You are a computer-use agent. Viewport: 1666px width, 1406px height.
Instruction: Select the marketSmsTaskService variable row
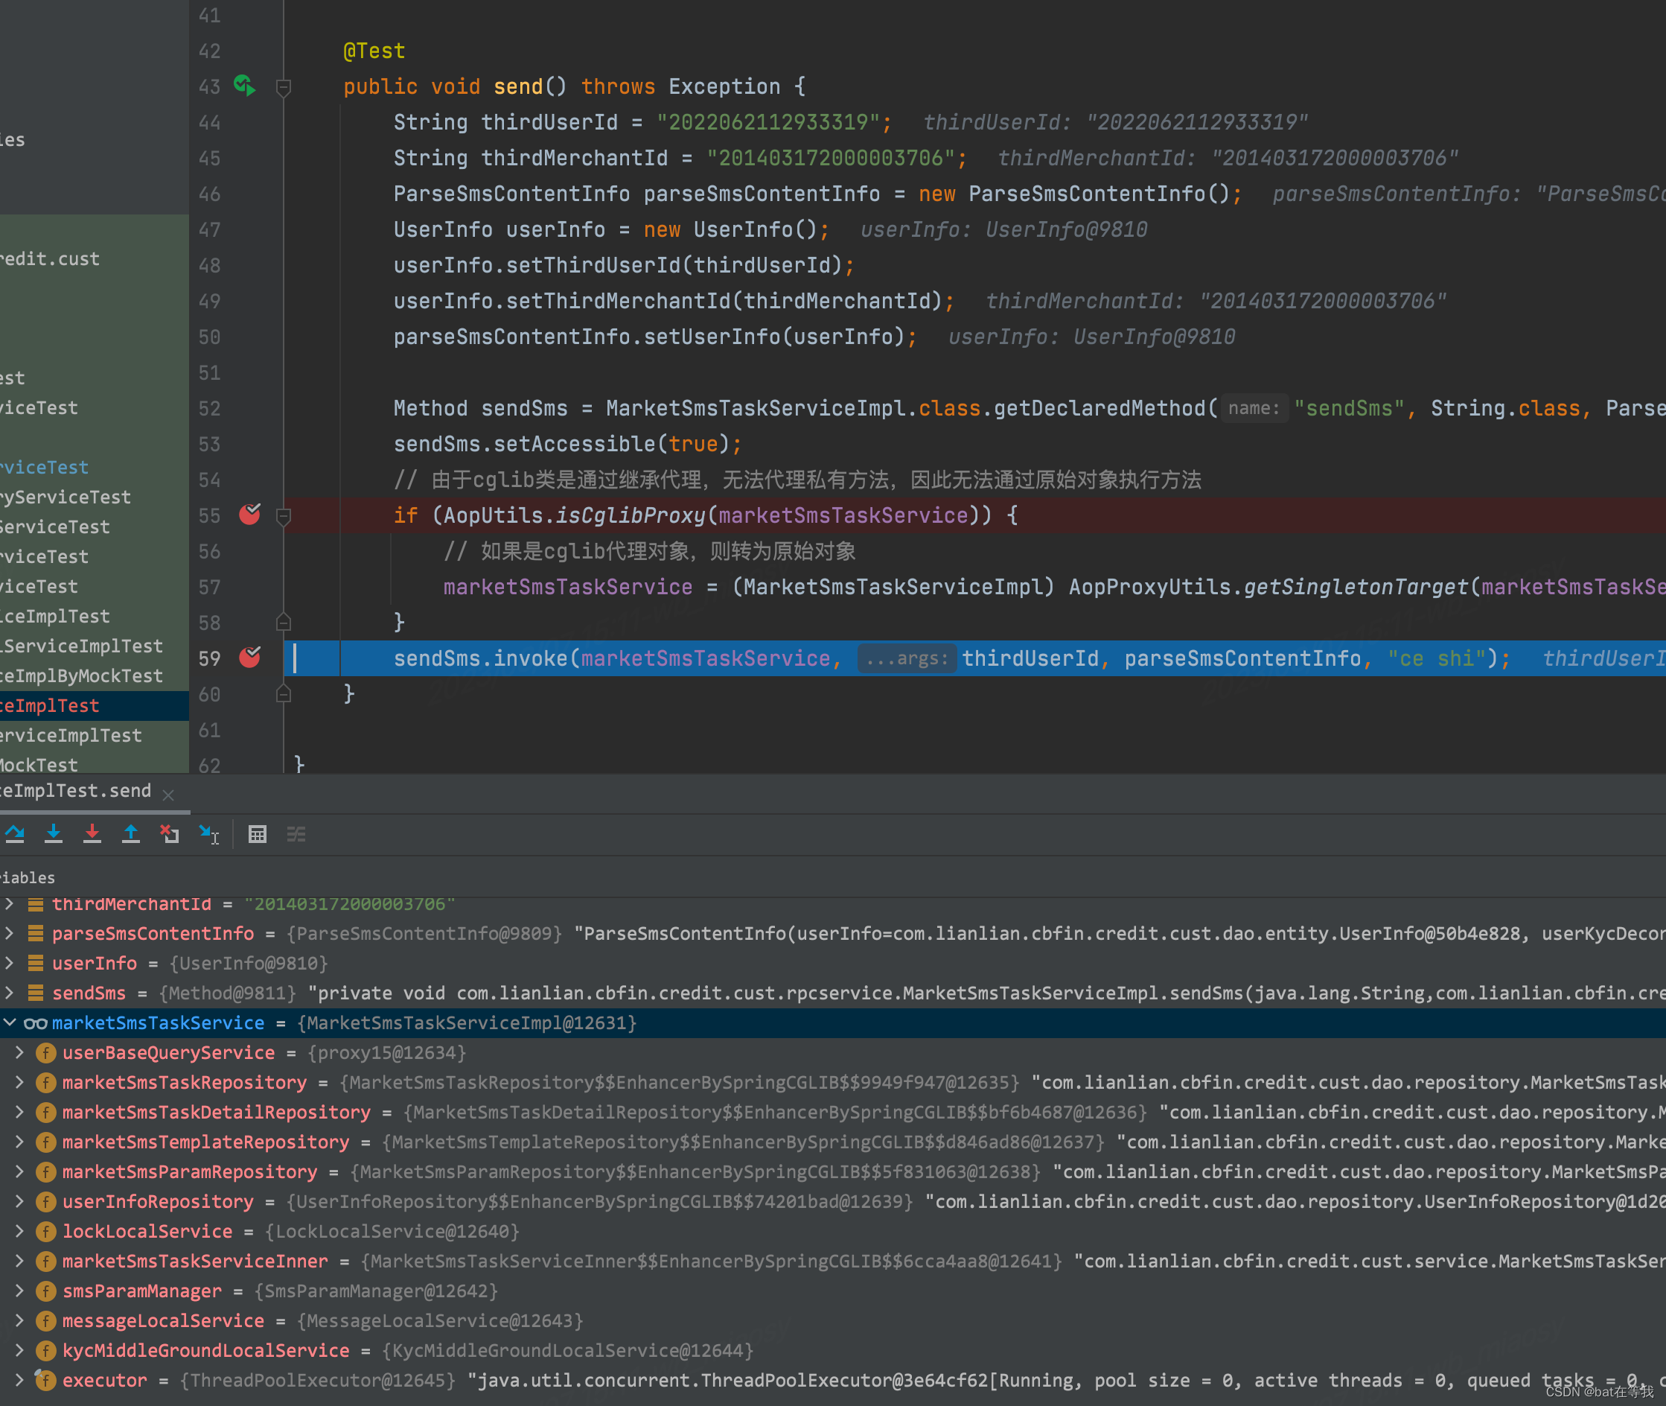coord(832,1022)
